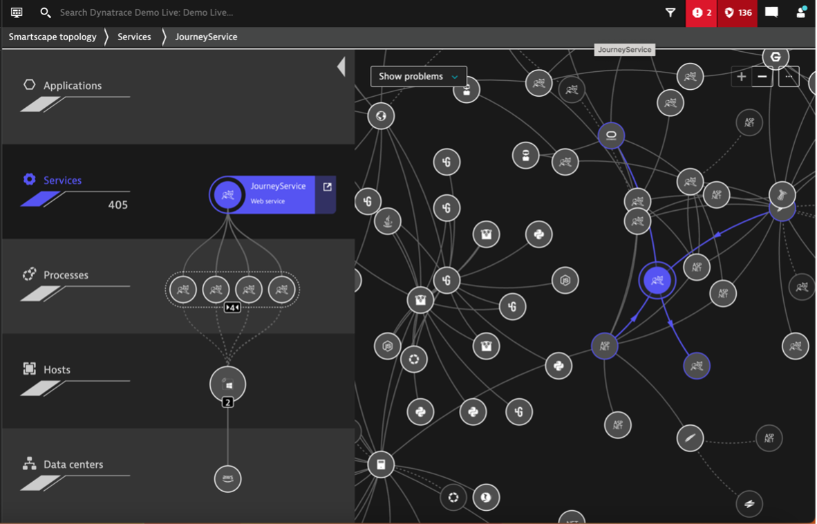Select the Data centers layer
The image size is (817, 524).
(x=73, y=465)
